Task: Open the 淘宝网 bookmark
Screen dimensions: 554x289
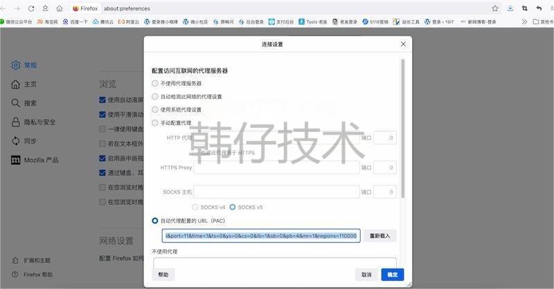Action: coord(47,22)
